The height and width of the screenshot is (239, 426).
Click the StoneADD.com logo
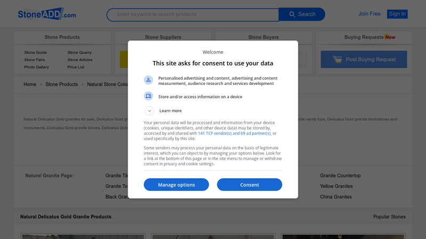(47, 14)
